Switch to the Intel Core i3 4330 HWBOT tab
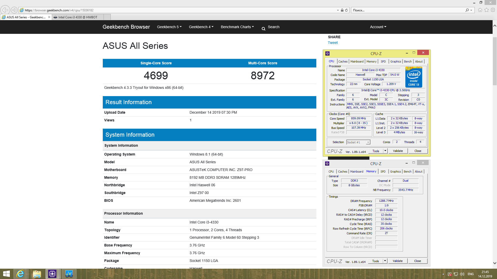Screen dimensions: 497x279 (x=78, y=17)
